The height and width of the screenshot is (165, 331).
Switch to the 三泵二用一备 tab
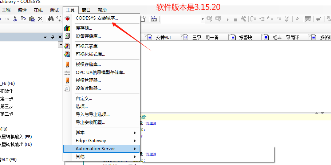coord(205,37)
